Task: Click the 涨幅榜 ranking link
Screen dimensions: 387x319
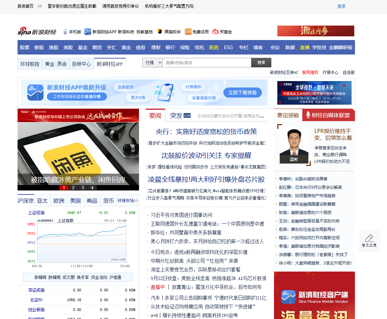Action: tap(40, 277)
